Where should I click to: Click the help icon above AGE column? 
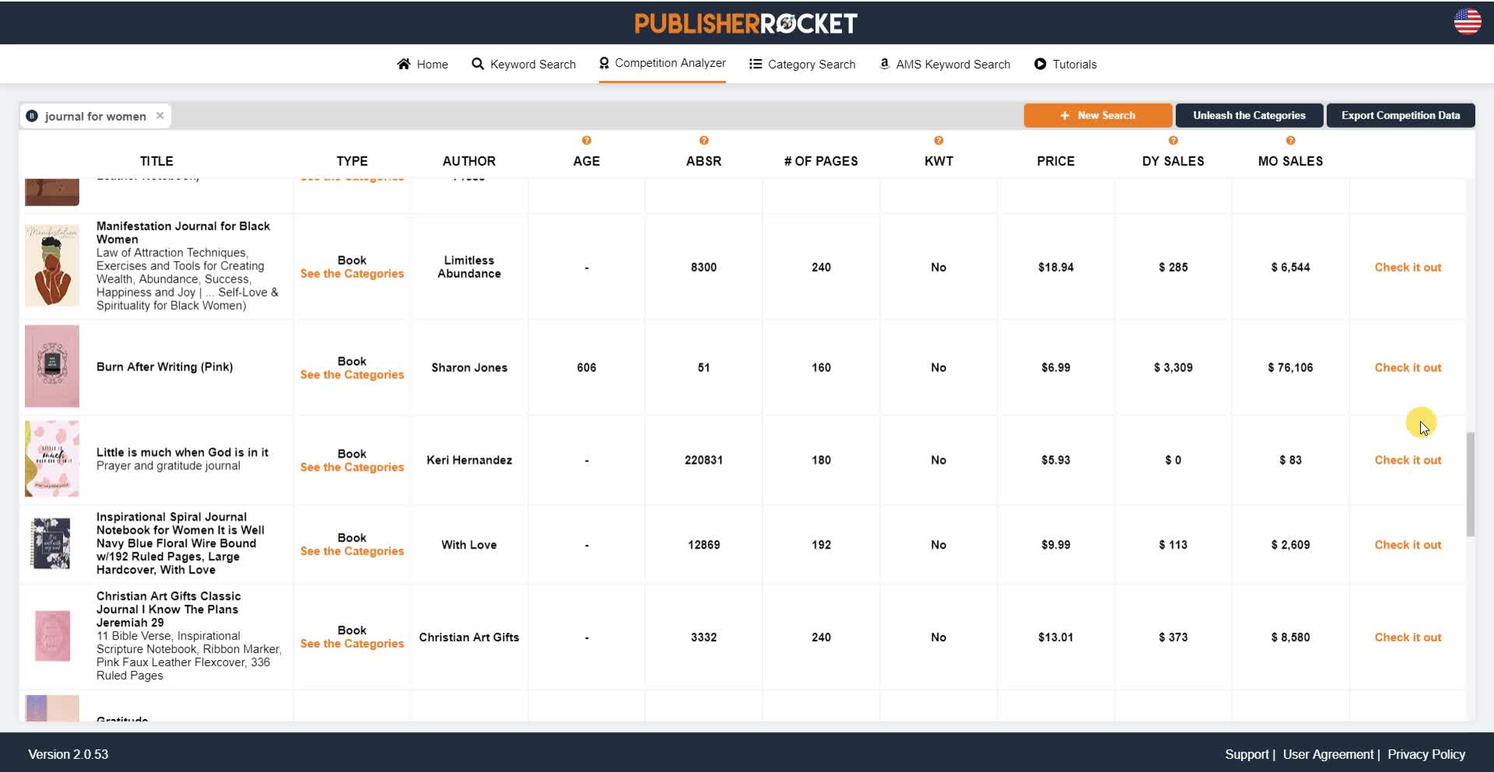(x=587, y=140)
